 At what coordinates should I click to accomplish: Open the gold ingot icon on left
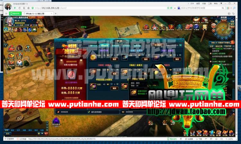pos(11,56)
